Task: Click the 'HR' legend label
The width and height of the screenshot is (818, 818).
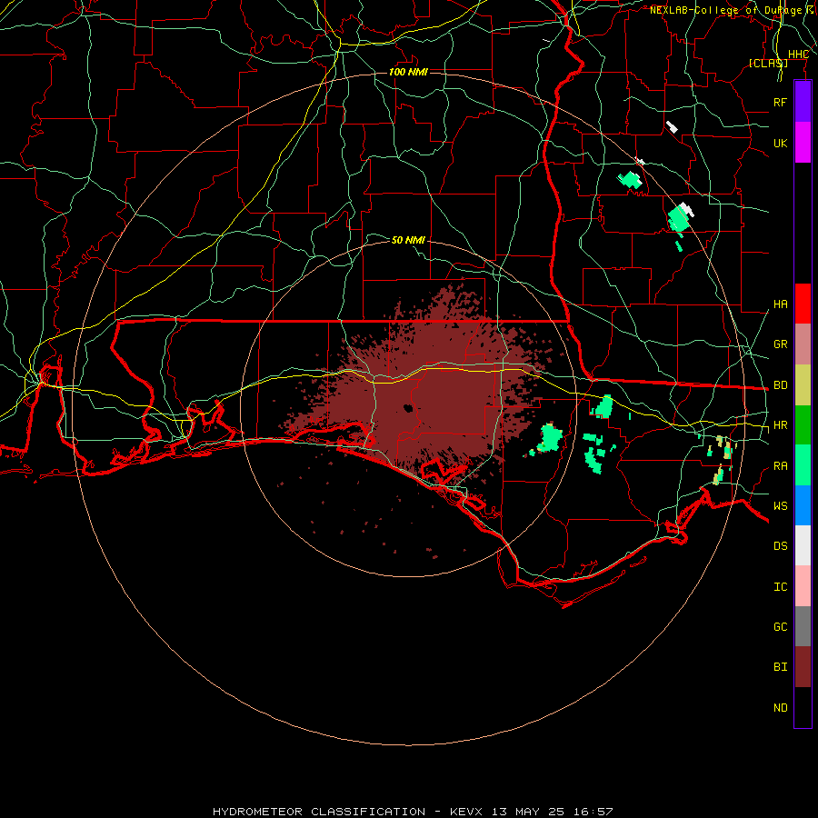Action: pyautogui.click(x=780, y=425)
